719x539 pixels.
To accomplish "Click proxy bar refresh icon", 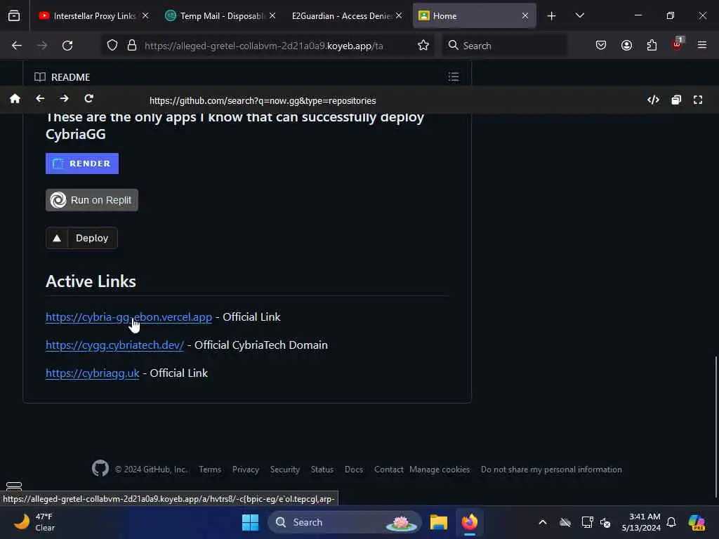I will (x=89, y=98).
